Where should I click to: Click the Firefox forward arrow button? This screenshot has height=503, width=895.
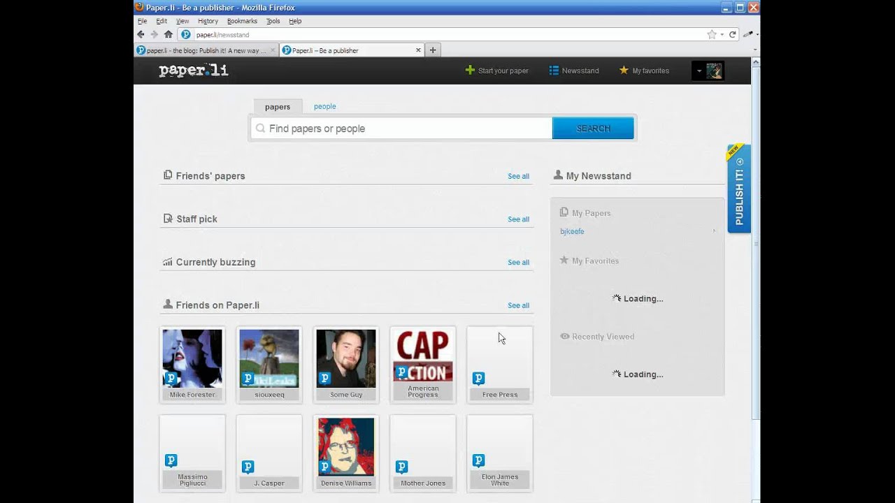click(x=154, y=34)
